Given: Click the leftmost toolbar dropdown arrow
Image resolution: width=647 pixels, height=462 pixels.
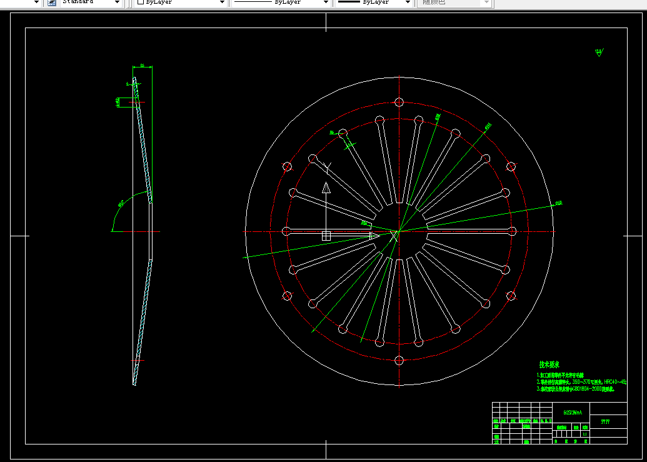Looking at the screenshot, I should point(36,3).
